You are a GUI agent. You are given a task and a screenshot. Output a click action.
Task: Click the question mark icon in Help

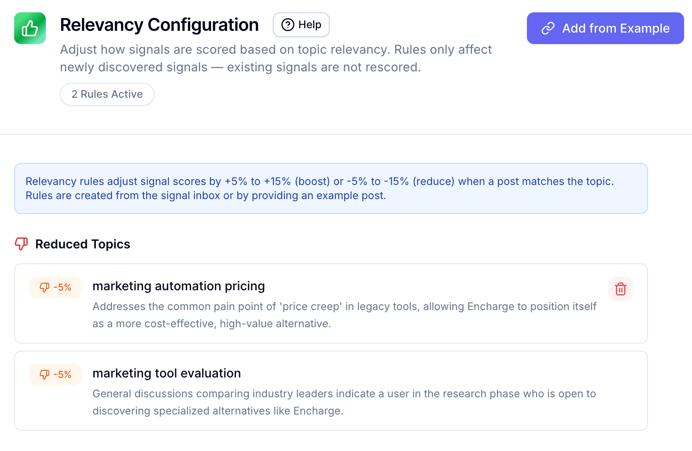pos(287,25)
